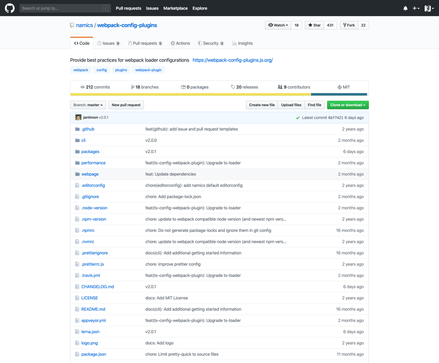
Task: Click the webpage folder icon
Action: pyautogui.click(x=77, y=174)
